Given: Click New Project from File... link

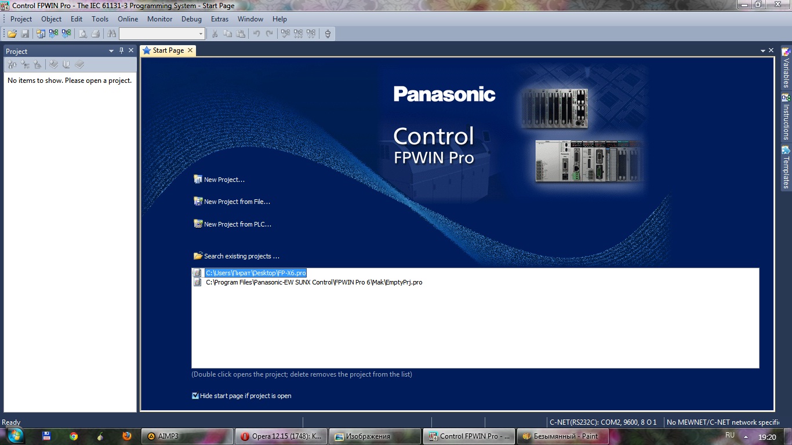Looking at the screenshot, I should click(232, 202).
